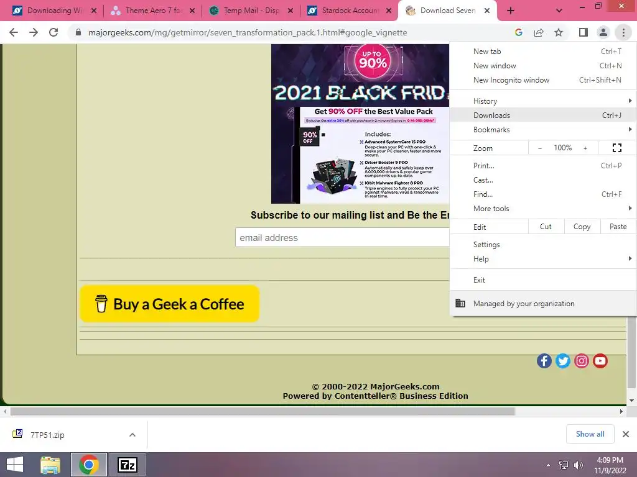637x477 pixels.
Task: Click the three-dot Chrome menu icon
Action: 623,32
